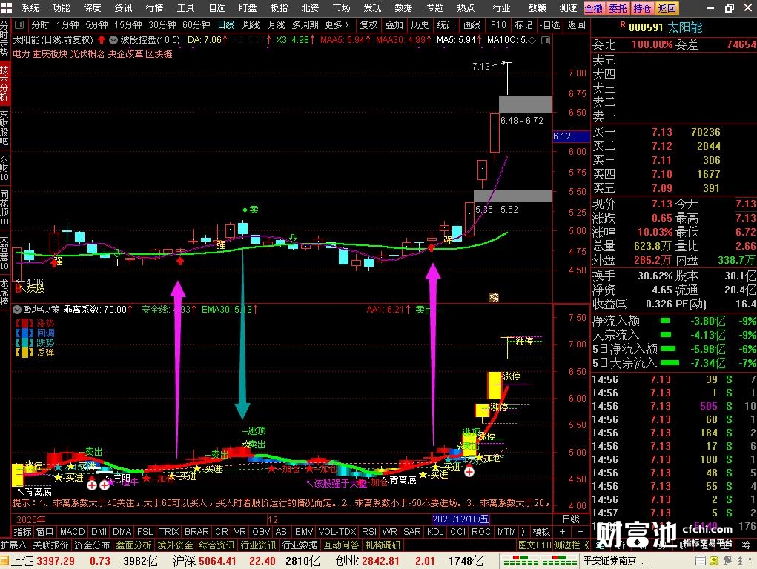Click the 叠加 toolbar button
This screenshot has width=757, height=569.
[x=394, y=24]
